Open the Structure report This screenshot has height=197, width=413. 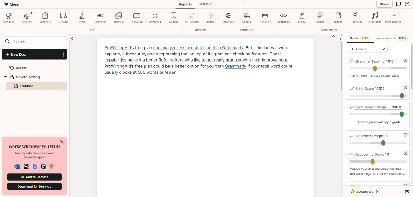click(x=228, y=18)
